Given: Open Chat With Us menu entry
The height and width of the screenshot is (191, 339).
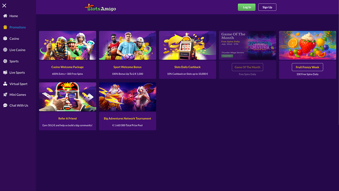Looking at the screenshot, I should pyautogui.click(x=18, y=105).
